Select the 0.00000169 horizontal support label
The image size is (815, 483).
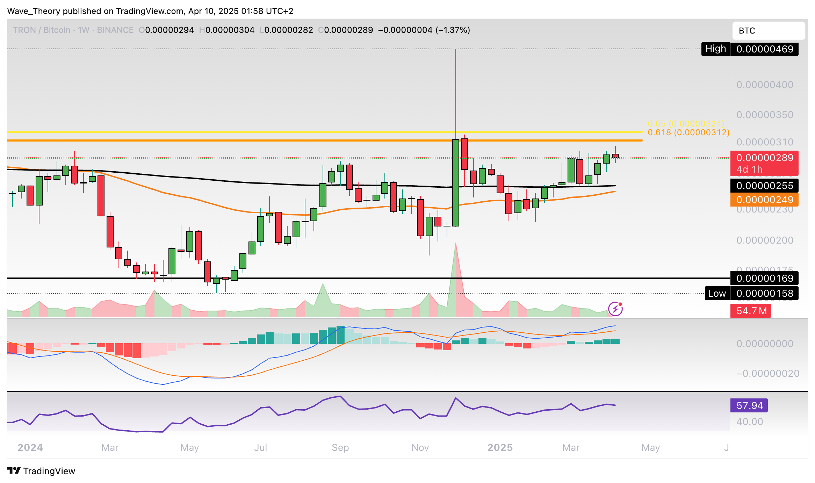[x=764, y=278]
